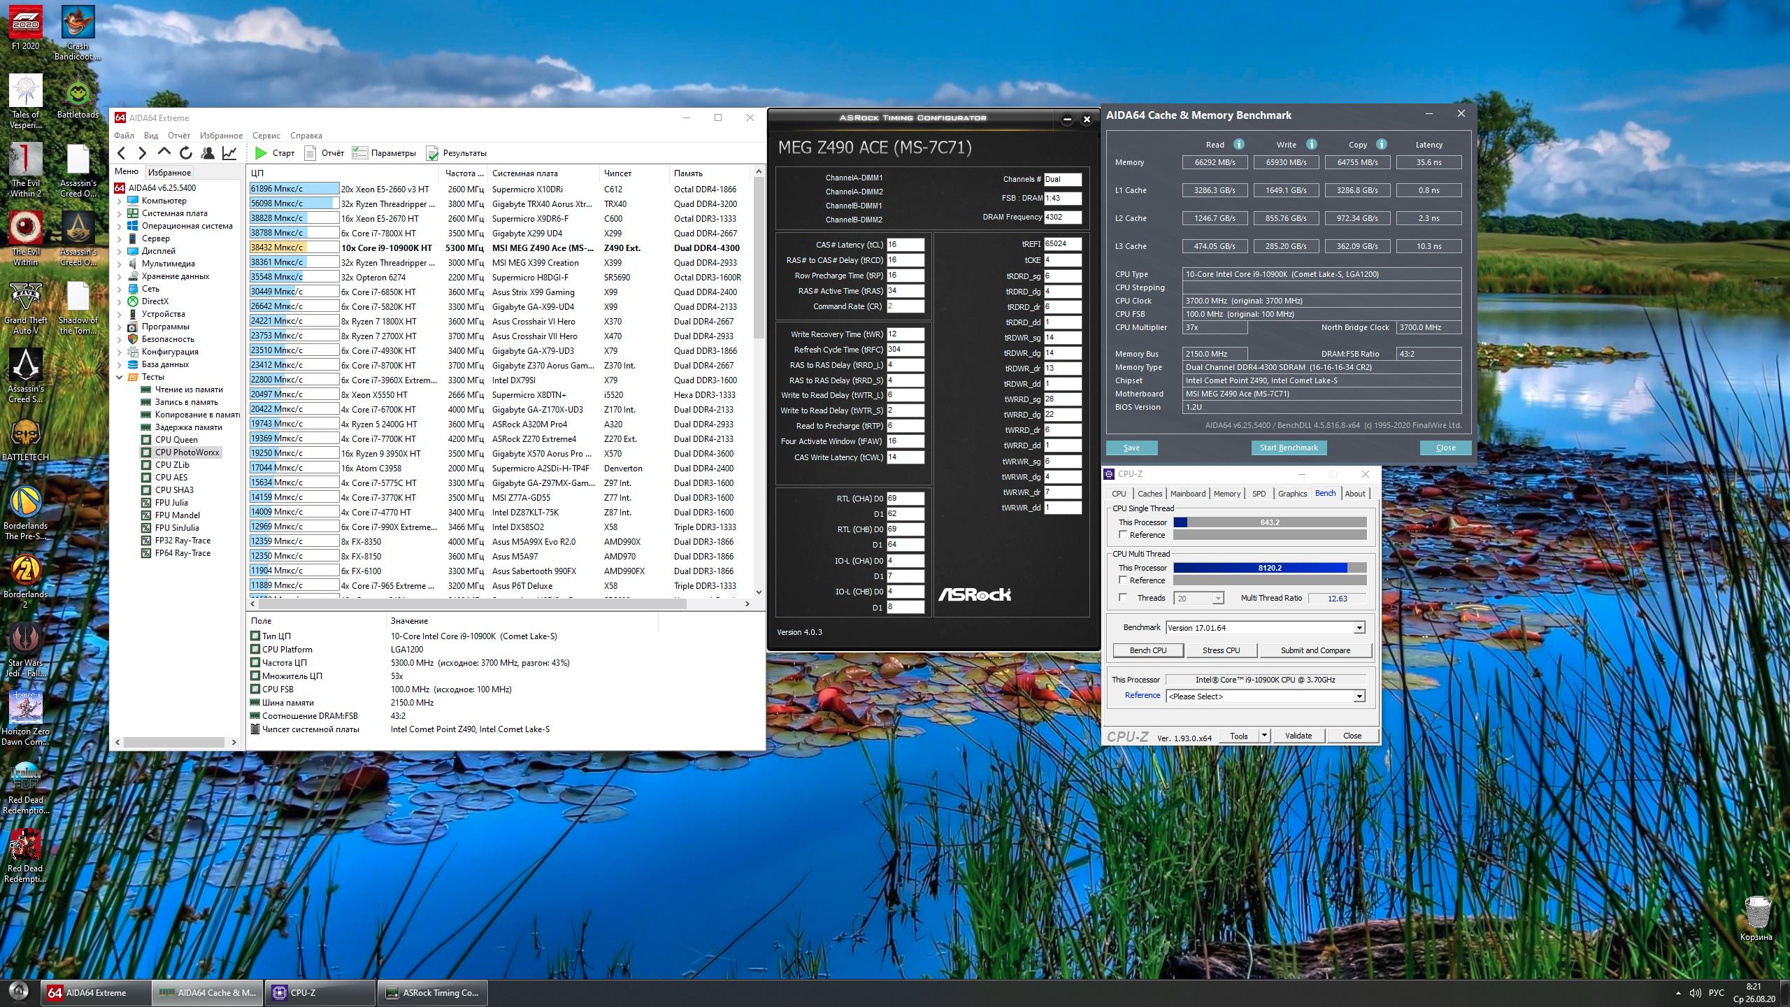Click the users icon in AIDA64 toolbar
The height and width of the screenshot is (1007, 1790).
208,153
